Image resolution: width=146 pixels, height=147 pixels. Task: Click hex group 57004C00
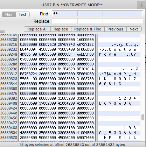47,84
